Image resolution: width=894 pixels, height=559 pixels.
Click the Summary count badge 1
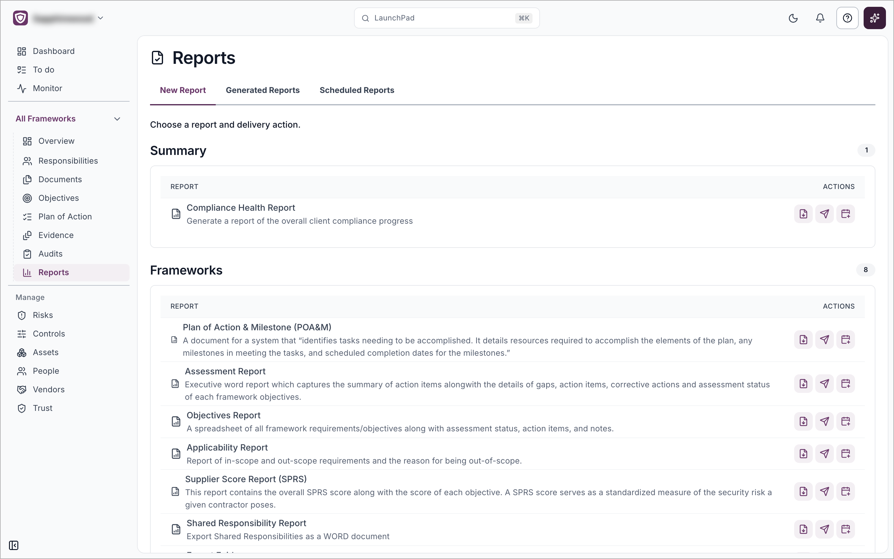(866, 150)
